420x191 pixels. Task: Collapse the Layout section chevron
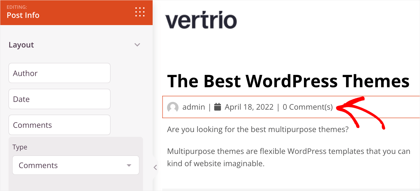[x=137, y=45]
